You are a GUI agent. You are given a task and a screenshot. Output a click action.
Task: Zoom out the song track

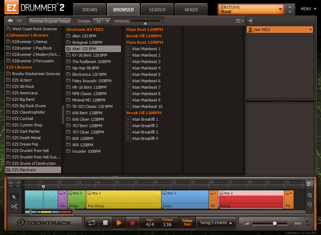(310, 204)
